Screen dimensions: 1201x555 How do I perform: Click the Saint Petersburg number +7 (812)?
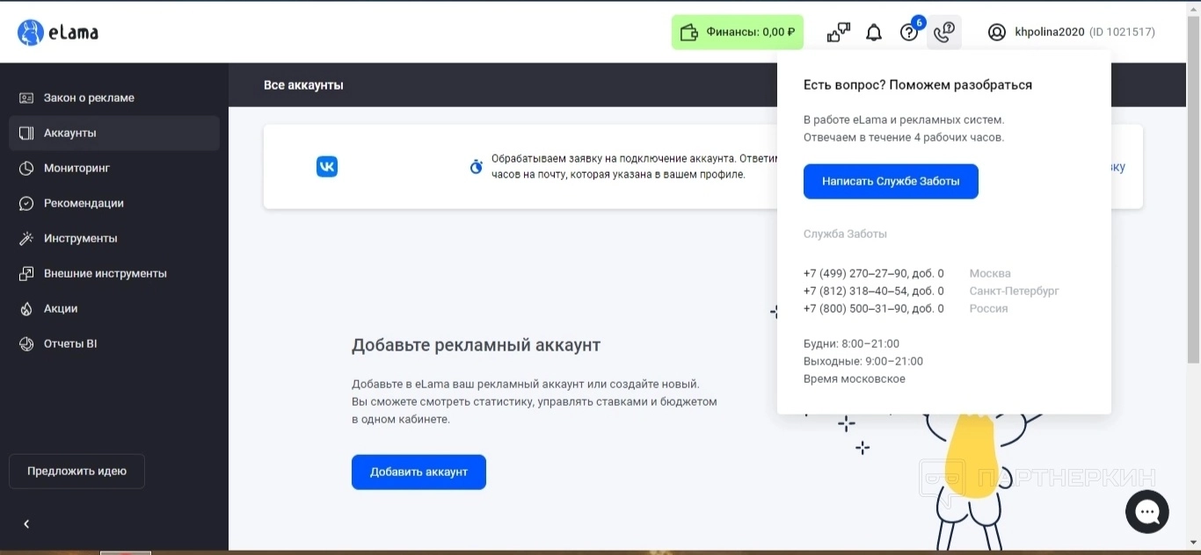tap(874, 292)
